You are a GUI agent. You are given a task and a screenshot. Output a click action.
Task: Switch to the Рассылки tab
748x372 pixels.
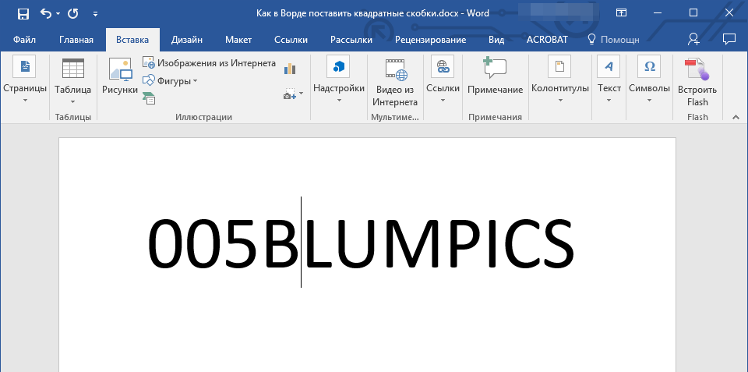[x=351, y=40]
